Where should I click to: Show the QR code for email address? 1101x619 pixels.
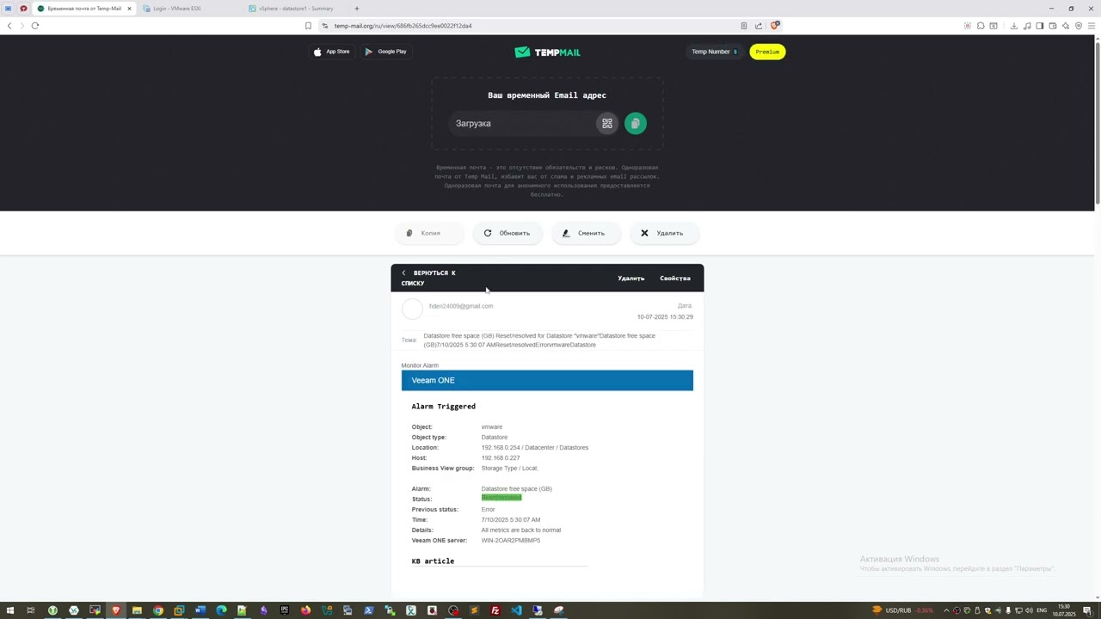pos(607,124)
